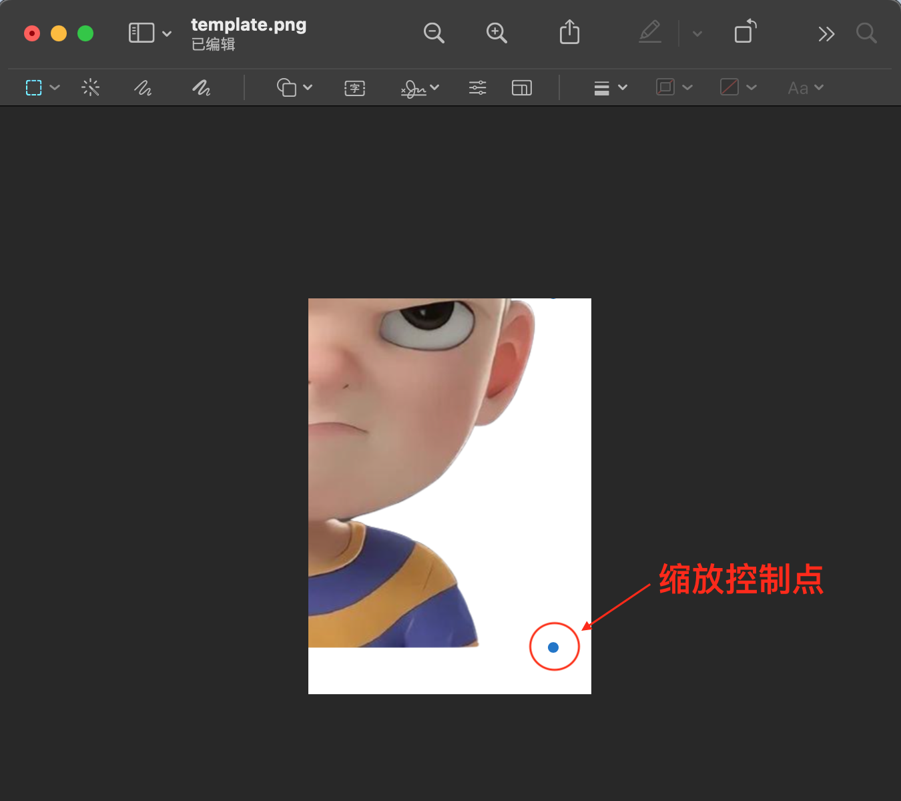The height and width of the screenshot is (801, 901).
Task: Expand the Selection tools dropdown
Action: 55,87
